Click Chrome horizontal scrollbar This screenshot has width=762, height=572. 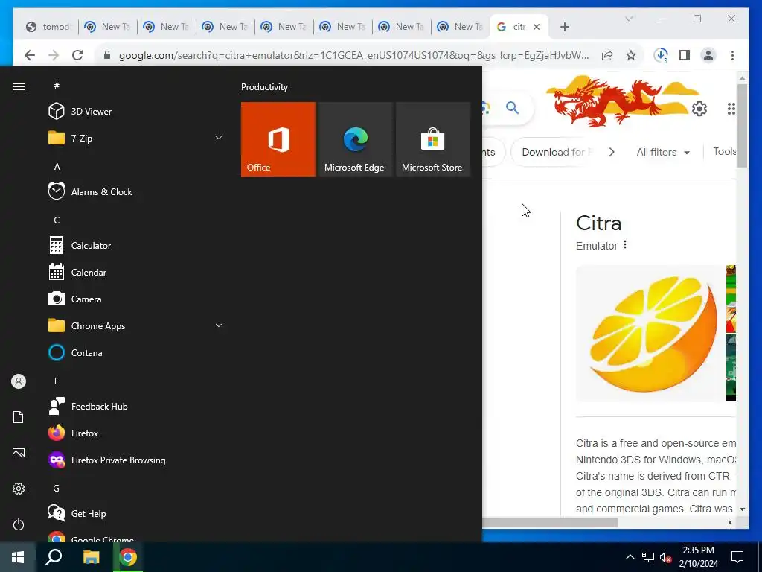550,522
